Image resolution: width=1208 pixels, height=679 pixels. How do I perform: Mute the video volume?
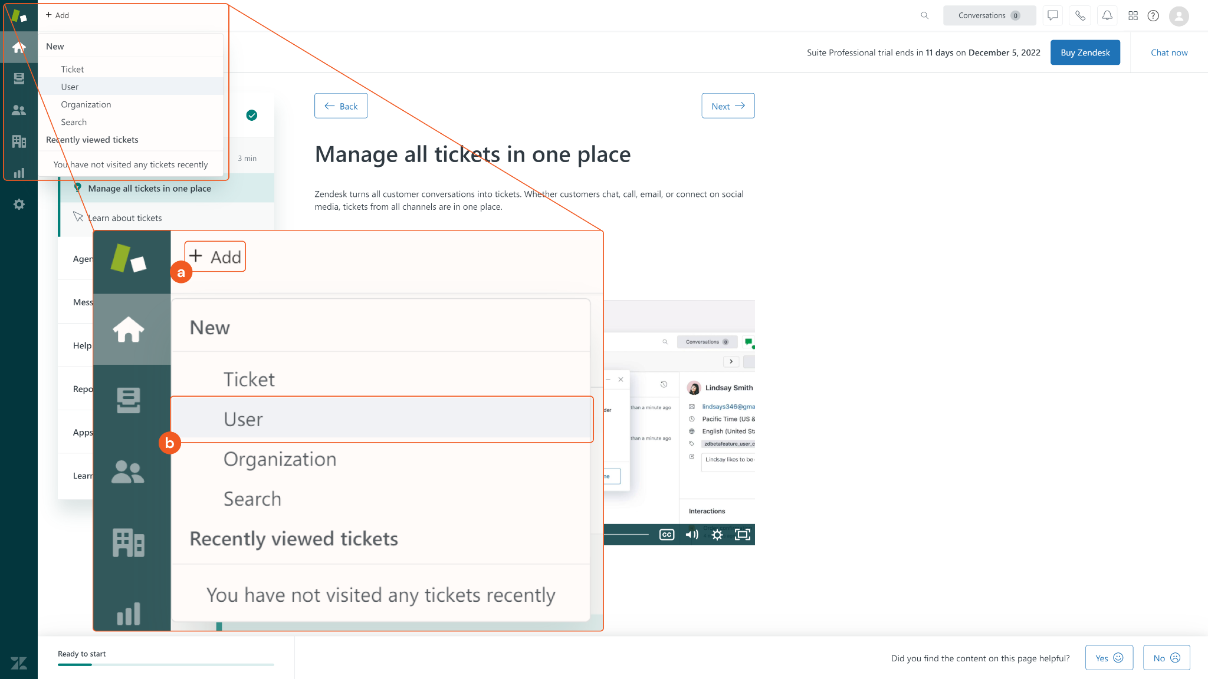click(692, 535)
